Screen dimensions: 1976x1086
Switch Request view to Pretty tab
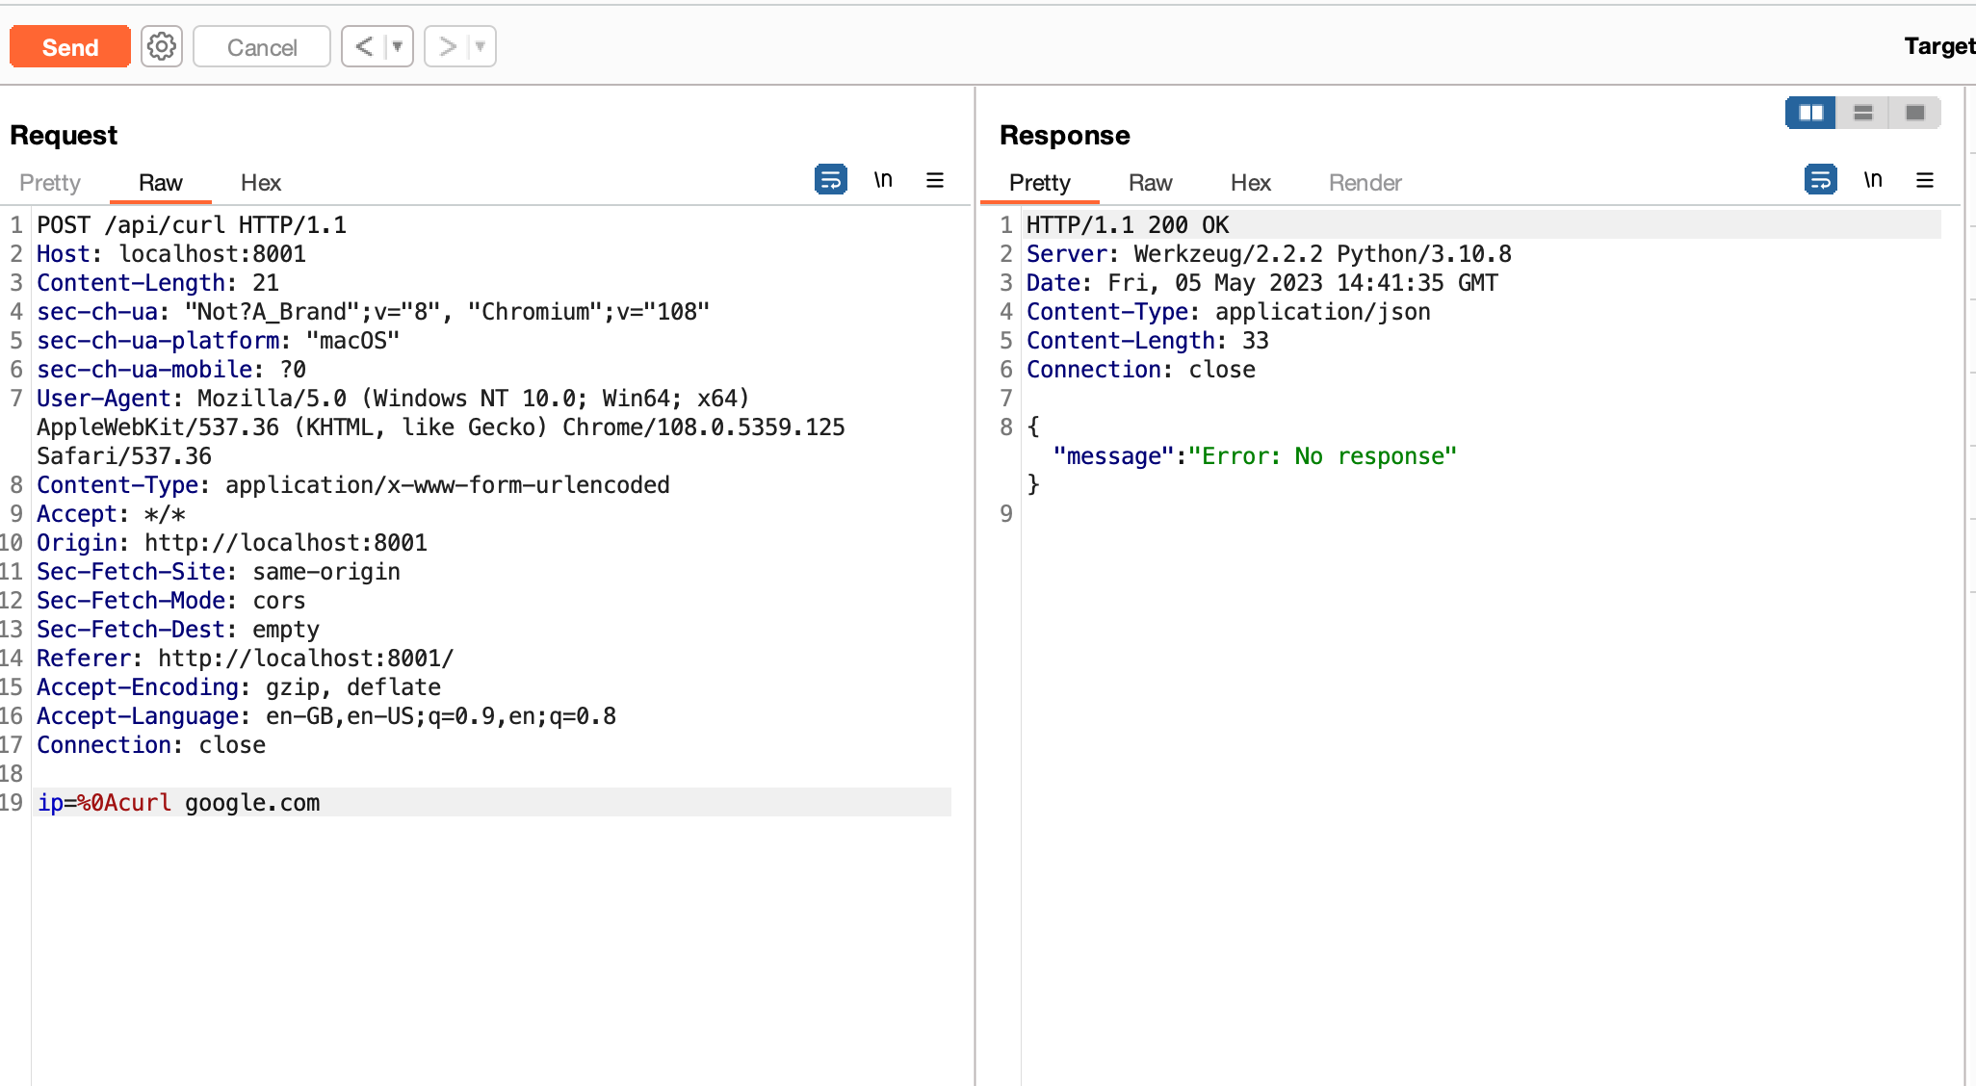[x=50, y=183]
